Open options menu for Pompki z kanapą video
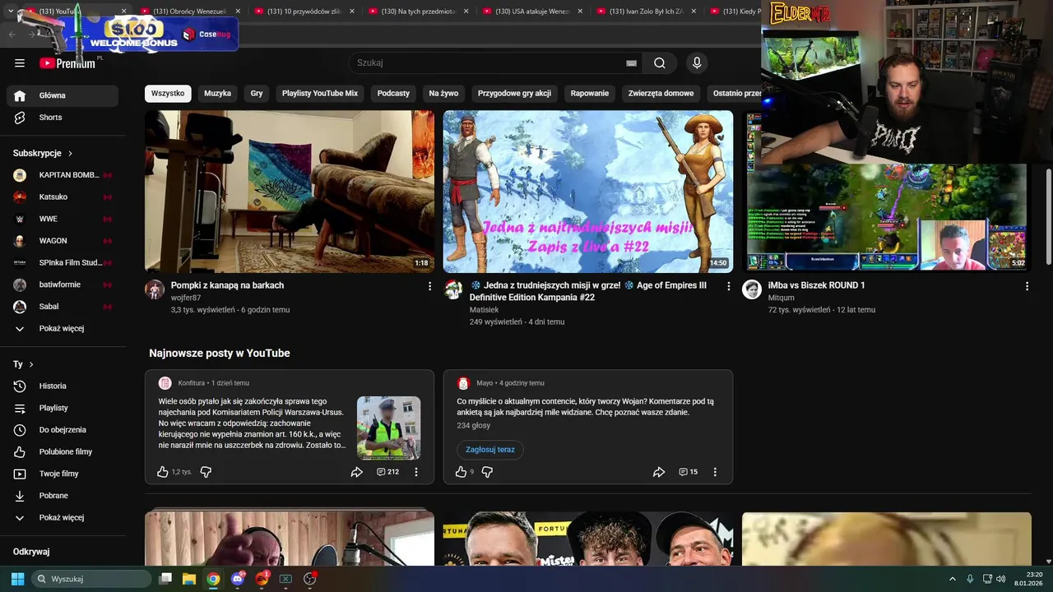Screen dimensions: 1053x592 pyautogui.click(x=429, y=286)
